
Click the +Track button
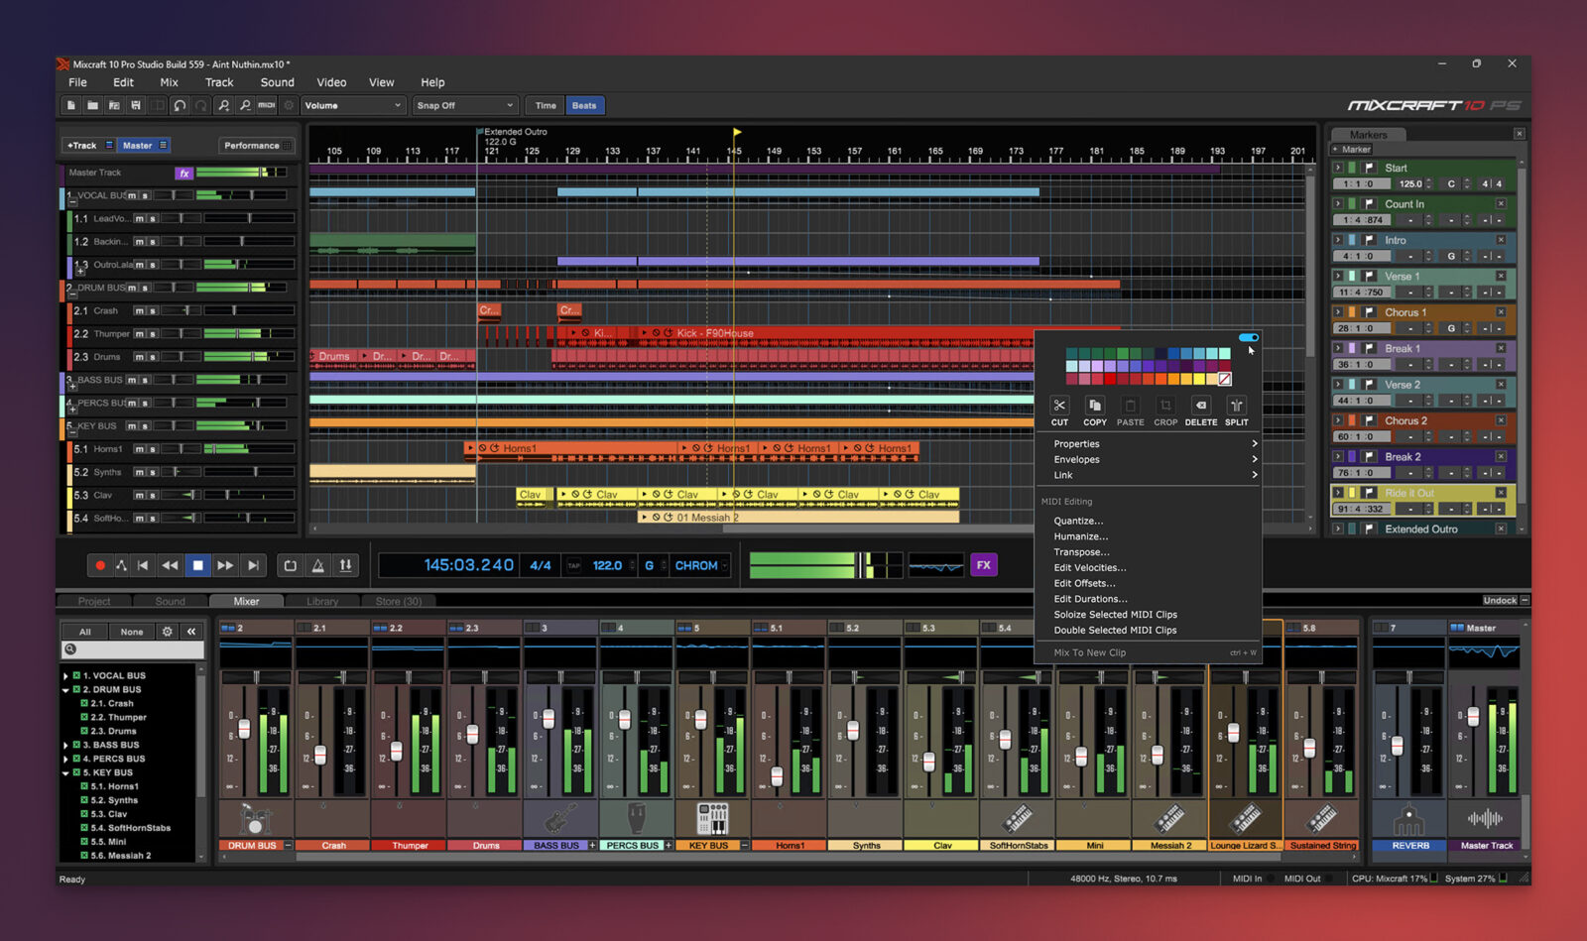pyautogui.click(x=82, y=146)
